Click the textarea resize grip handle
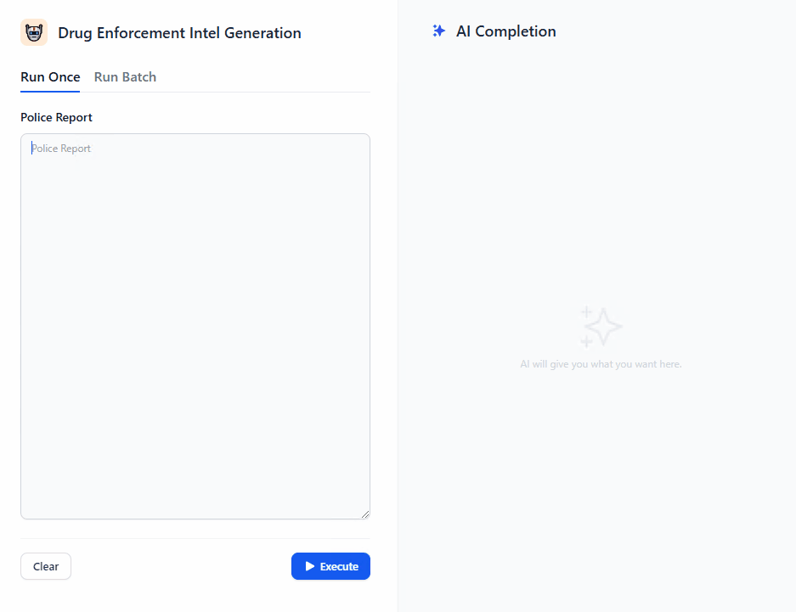Viewport: 796px width, 612px height. click(365, 514)
